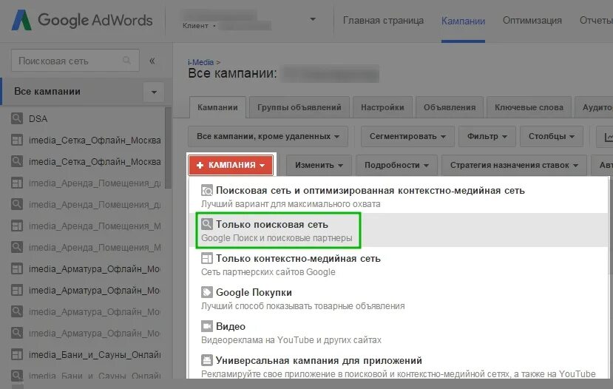Open the Изменить dropdown
Screen dimensions: 613x389
point(319,166)
